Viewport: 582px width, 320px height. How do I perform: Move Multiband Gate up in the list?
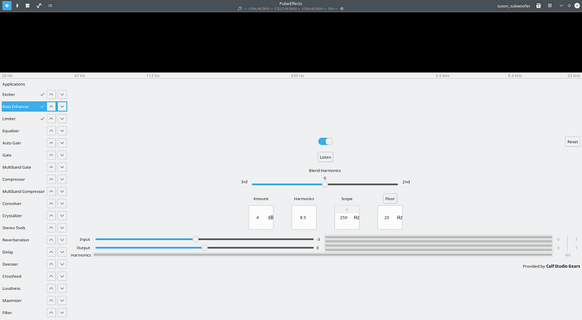click(52, 167)
